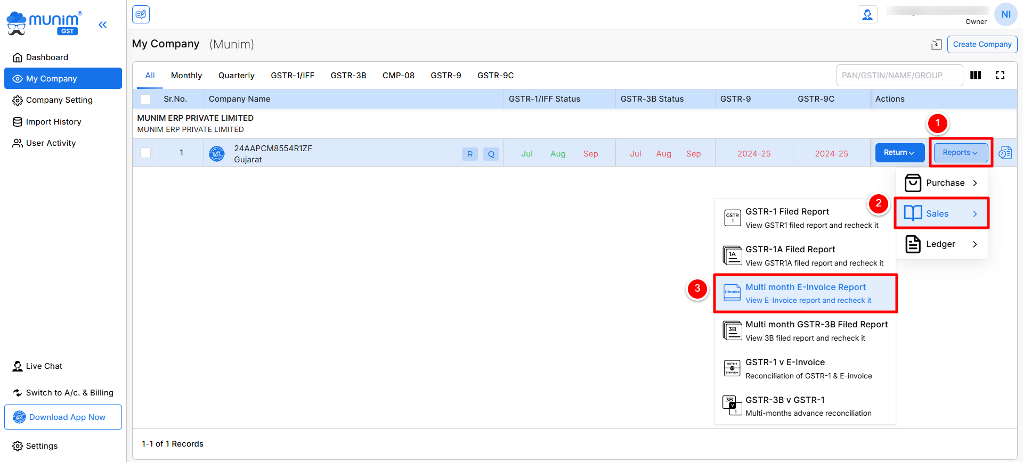
Task: Focus the PAN/GSTIN/NAME/GROUP search field
Action: pyautogui.click(x=899, y=75)
